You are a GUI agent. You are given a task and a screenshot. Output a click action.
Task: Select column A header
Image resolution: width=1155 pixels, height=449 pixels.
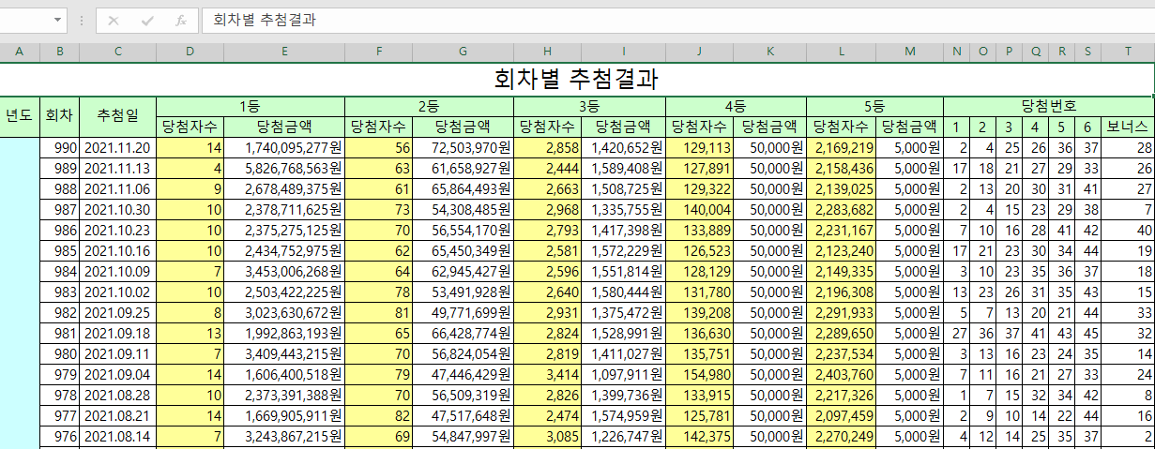click(x=20, y=52)
